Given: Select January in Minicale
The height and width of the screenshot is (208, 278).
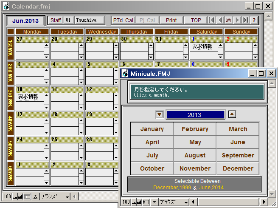Looking at the screenshot, I should (x=152, y=129).
